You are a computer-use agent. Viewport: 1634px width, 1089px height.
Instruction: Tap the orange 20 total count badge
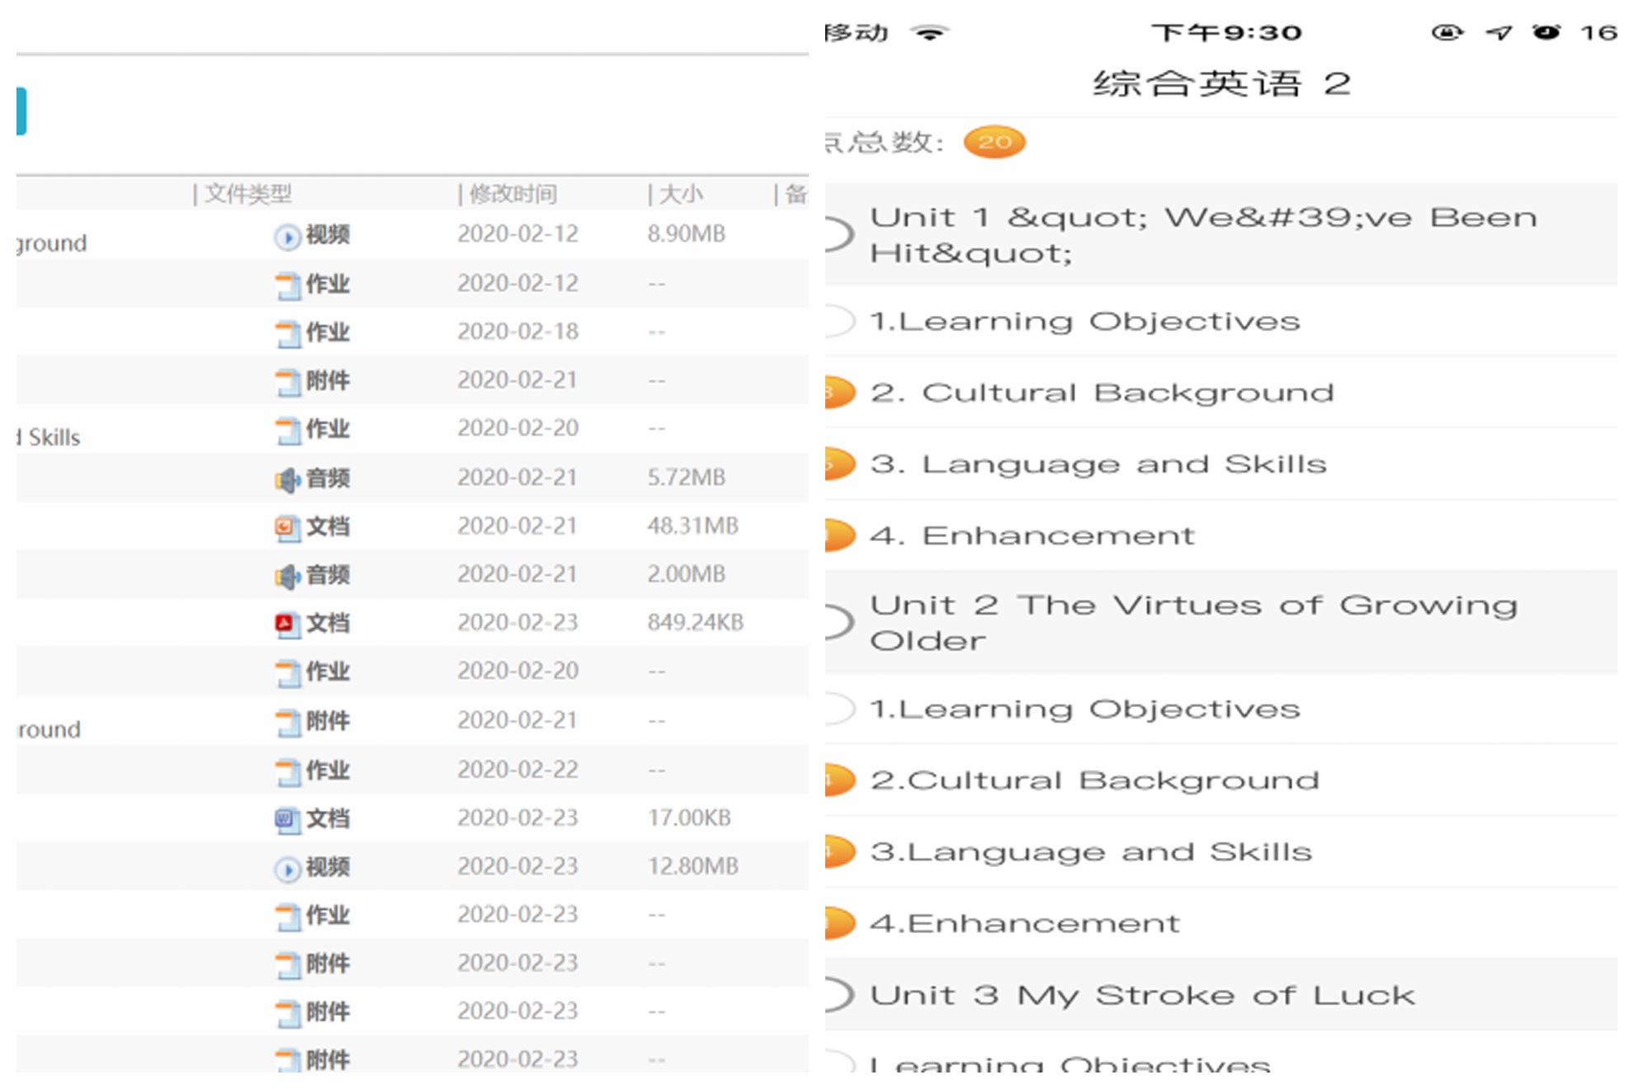pyautogui.click(x=994, y=143)
